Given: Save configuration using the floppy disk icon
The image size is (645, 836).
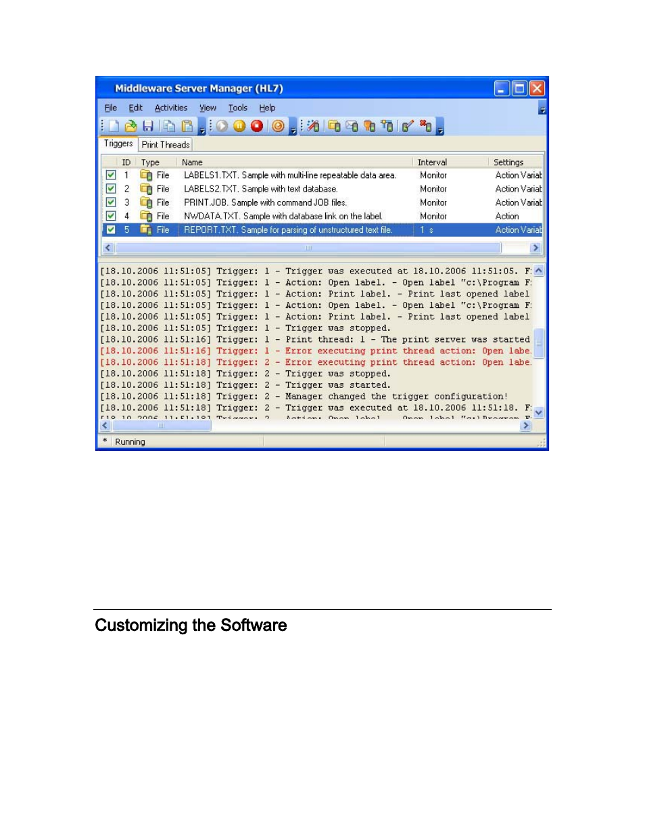Looking at the screenshot, I should pos(148,126).
